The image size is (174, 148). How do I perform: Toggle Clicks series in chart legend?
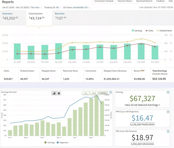[149, 31]
